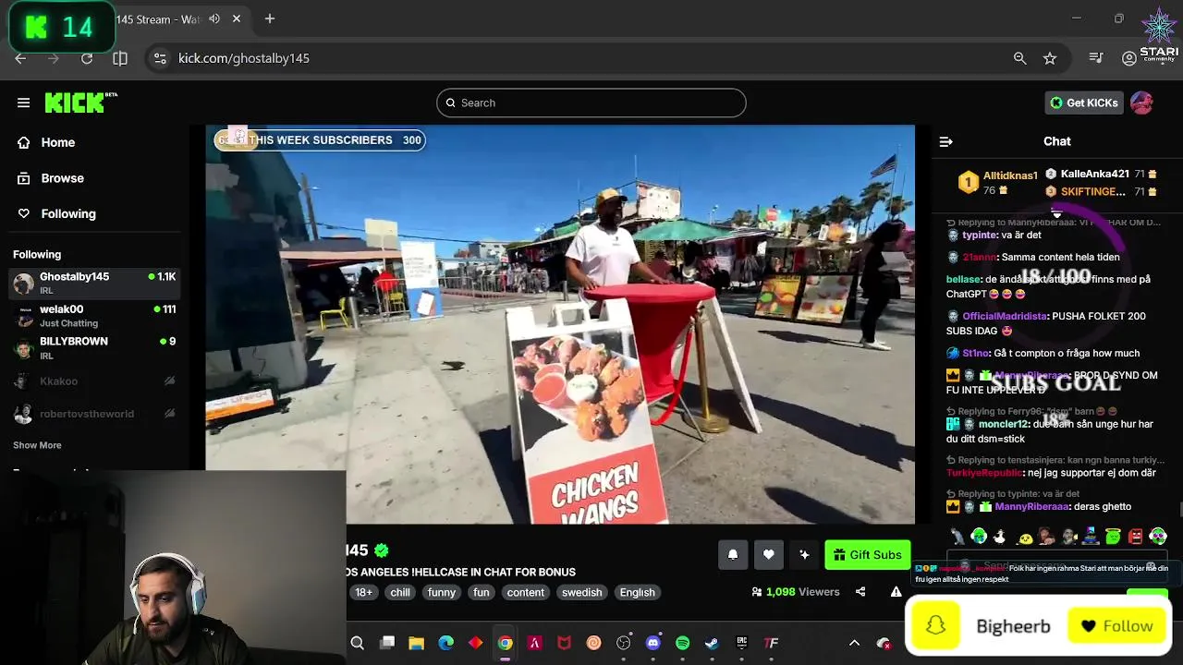
Task: Click the KICK logo
Action: tap(80, 103)
